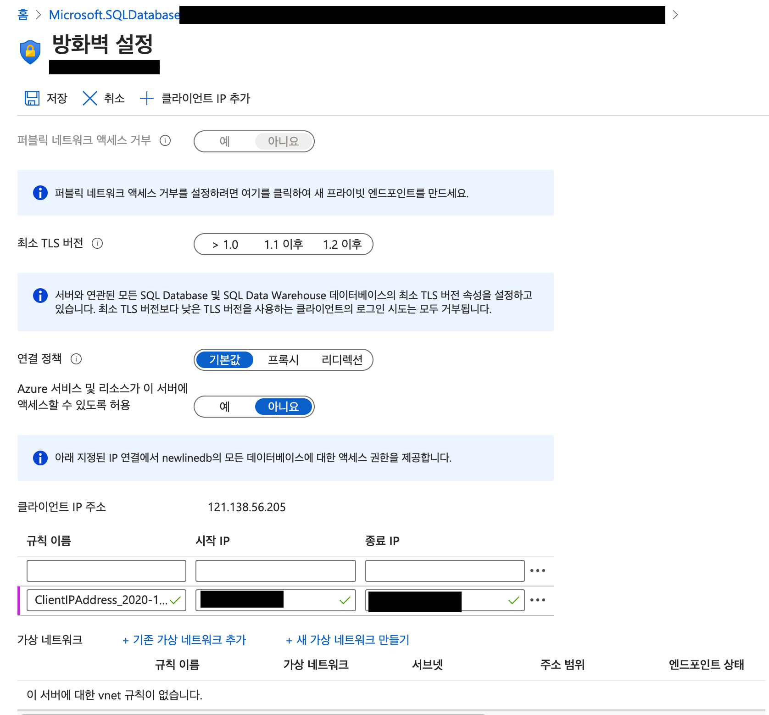Click 취소 button label
The height and width of the screenshot is (715, 769).
click(114, 98)
